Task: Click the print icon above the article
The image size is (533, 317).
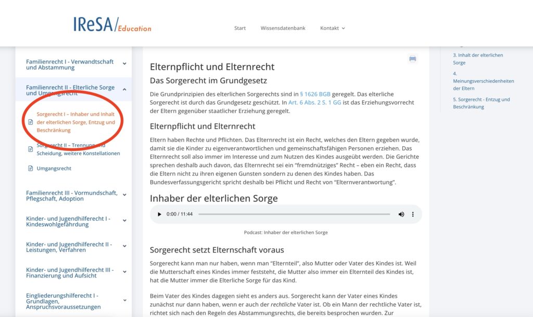Action: tap(412, 59)
